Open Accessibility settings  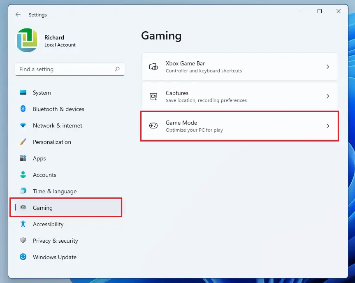point(48,224)
